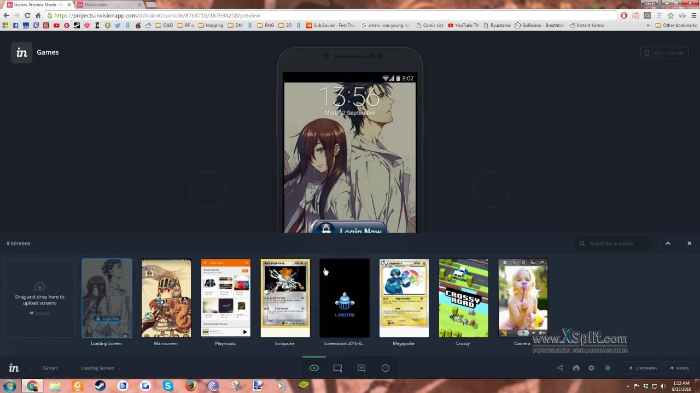This screenshot has width=700, height=393.
Task: Open History mode clock icon
Action: (x=386, y=368)
